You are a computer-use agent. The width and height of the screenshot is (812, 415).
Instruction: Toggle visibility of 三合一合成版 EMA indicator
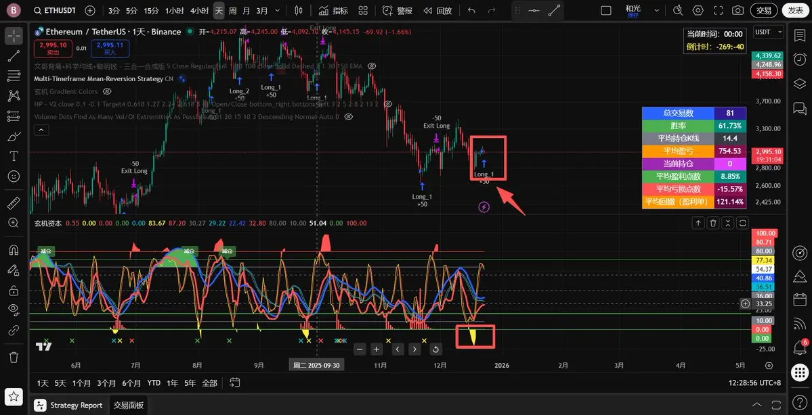tap(371, 66)
